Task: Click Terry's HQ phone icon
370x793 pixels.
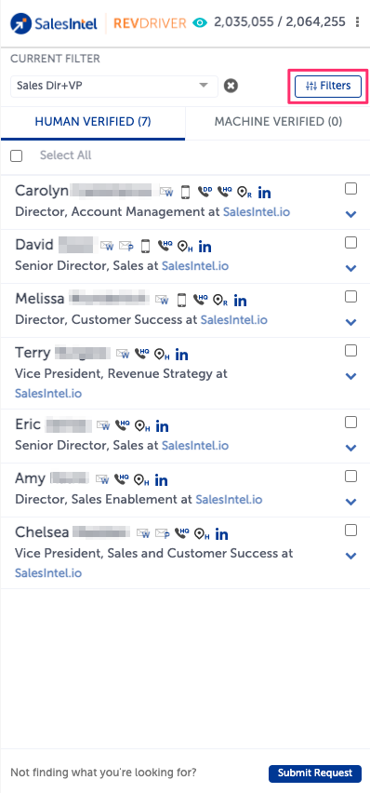Action: point(141,354)
